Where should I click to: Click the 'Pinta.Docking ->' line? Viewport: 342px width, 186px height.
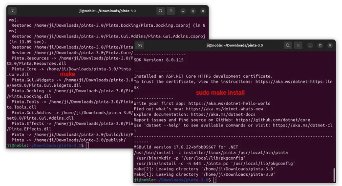(x=72, y=91)
